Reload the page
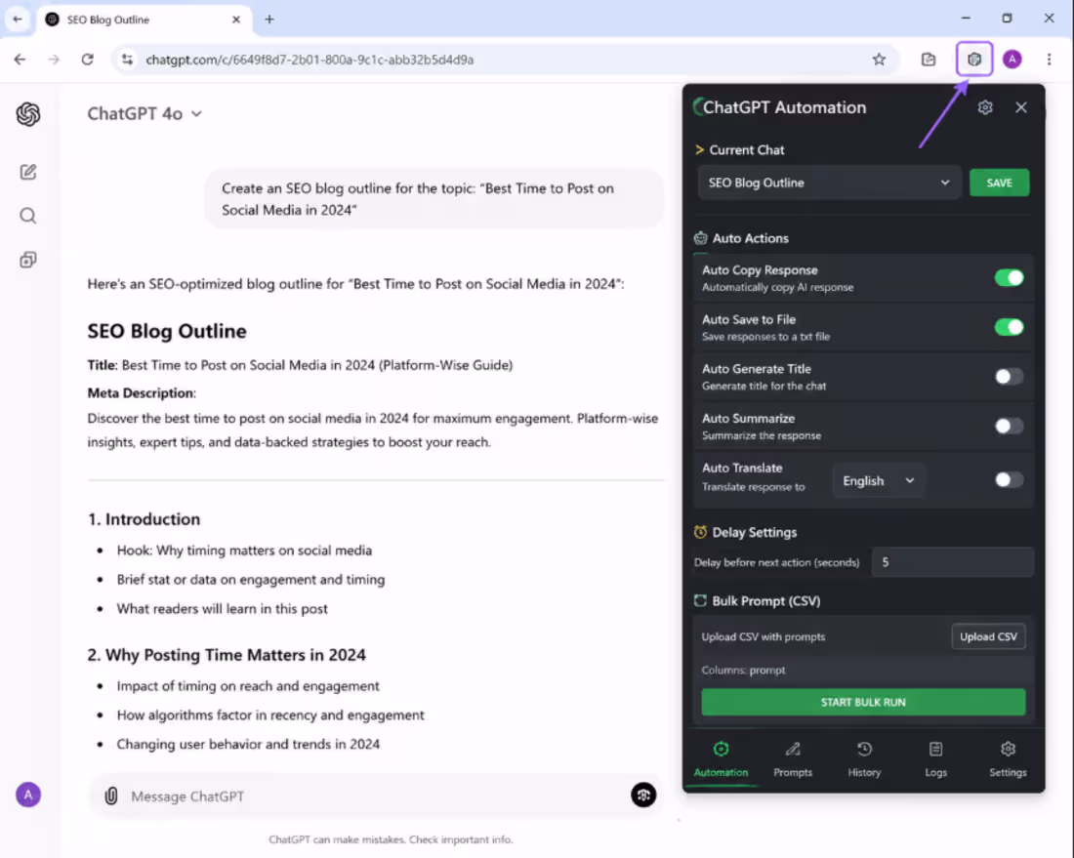 click(x=87, y=60)
